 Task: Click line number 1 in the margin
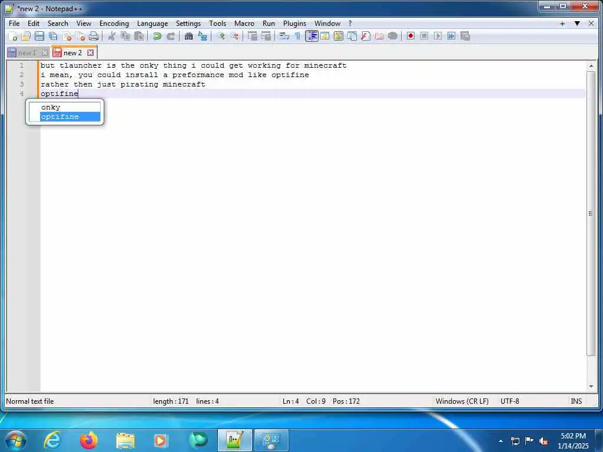[22, 65]
